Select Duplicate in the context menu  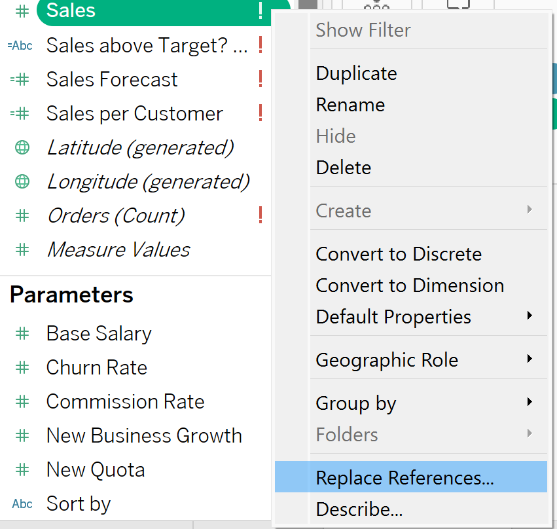356,73
